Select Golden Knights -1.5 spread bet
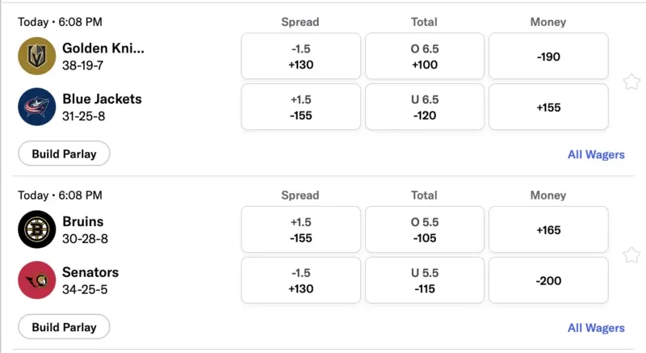This screenshot has width=646, height=353. pyautogui.click(x=300, y=57)
